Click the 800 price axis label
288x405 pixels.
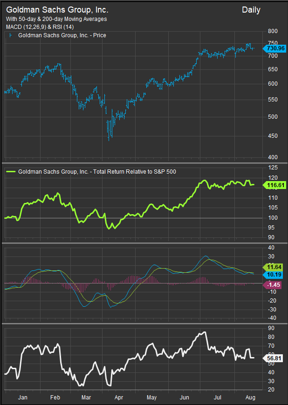pos(272,31)
